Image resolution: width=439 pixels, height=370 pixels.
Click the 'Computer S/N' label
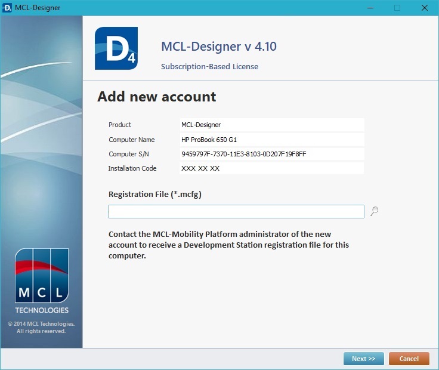click(x=129, y=154)
